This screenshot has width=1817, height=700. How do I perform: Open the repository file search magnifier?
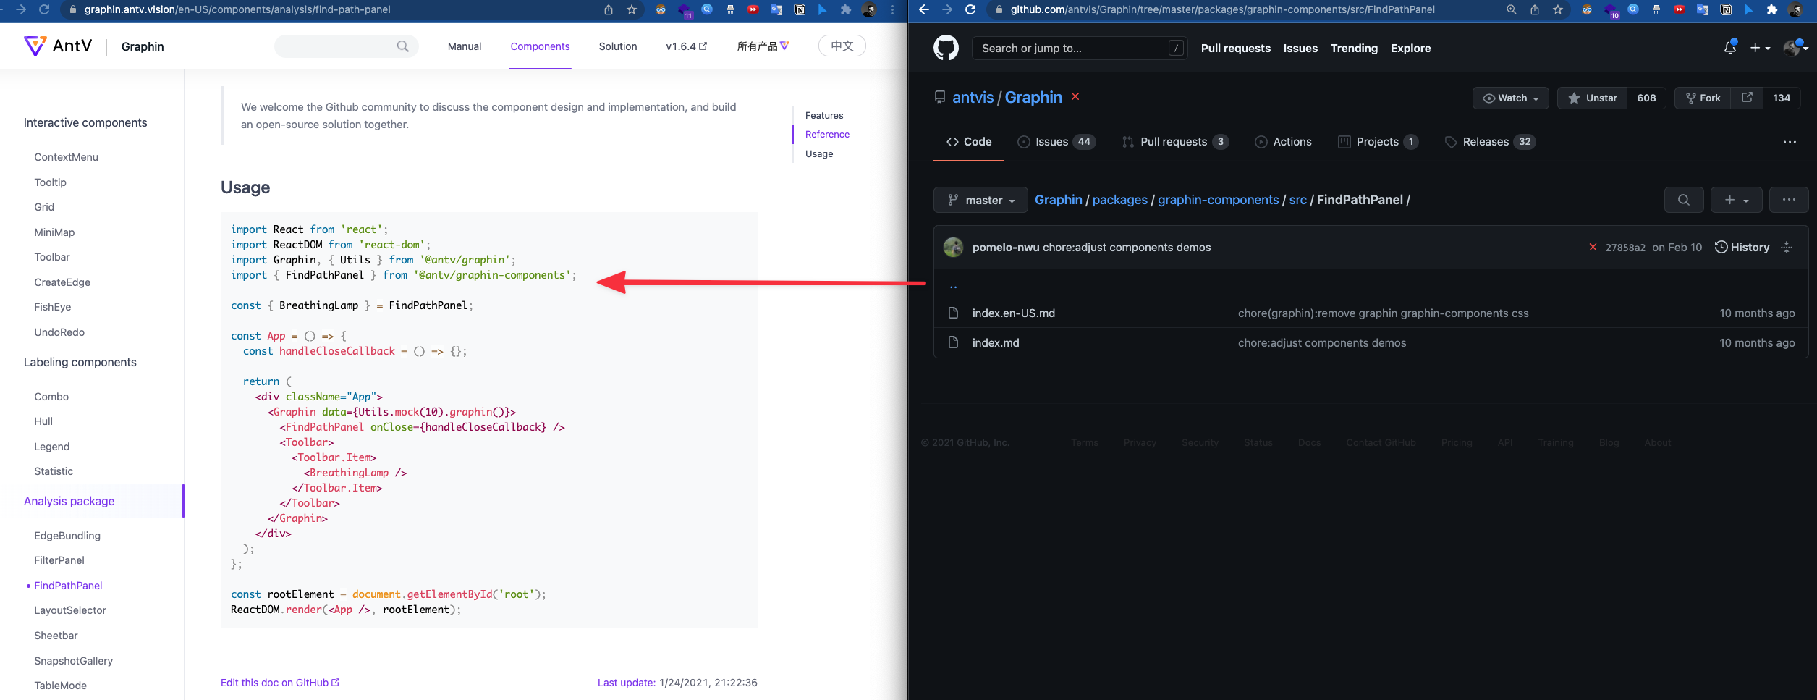1684,200
